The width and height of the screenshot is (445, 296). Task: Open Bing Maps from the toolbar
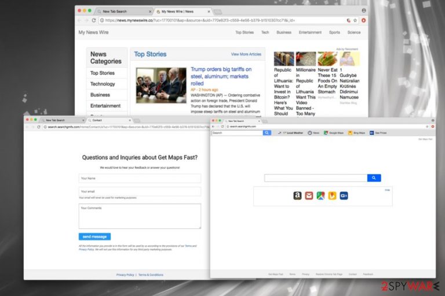pyautogui.click(x=356, y=132)
